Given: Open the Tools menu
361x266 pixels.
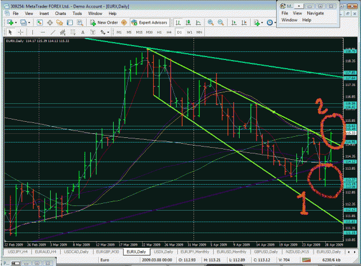Looking at the screenshot, I should pyautogui.click(x=77, y=14).
